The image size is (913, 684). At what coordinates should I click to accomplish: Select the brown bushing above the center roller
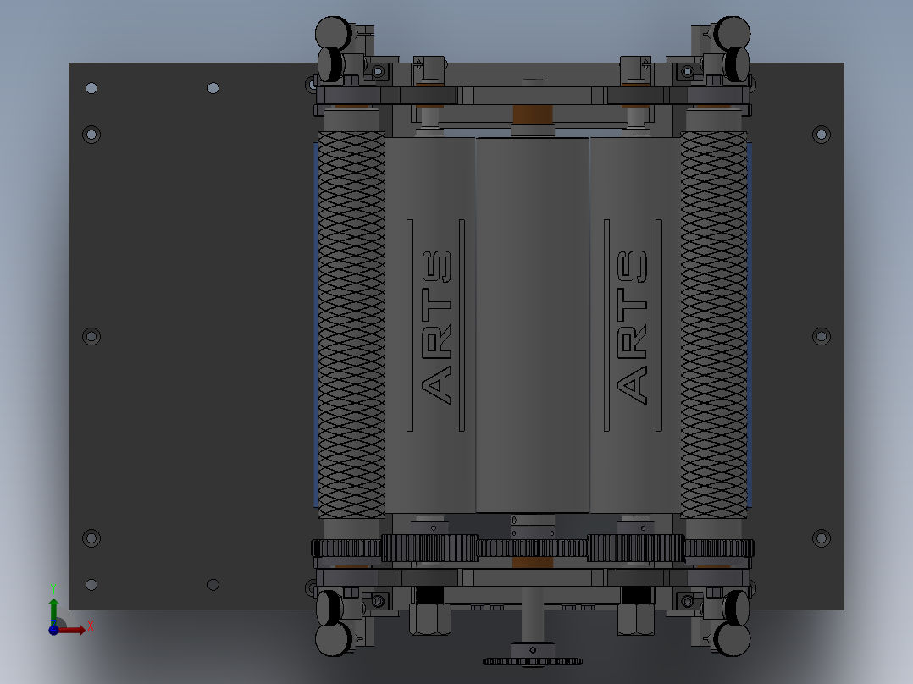pos(533,114)
